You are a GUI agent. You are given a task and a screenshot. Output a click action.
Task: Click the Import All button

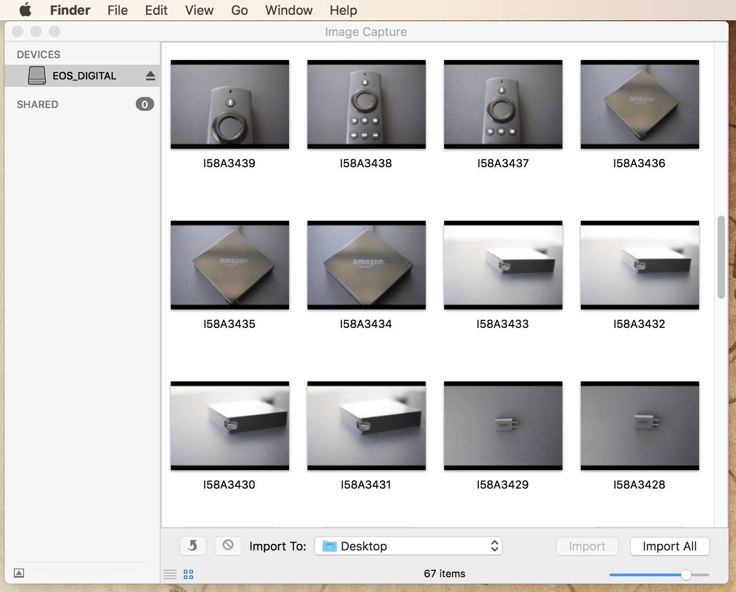tap(669, 546)
